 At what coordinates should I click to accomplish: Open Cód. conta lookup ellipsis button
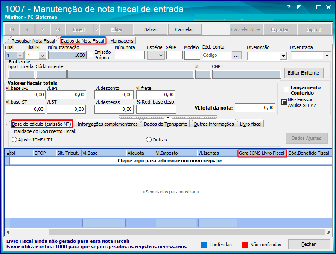pos(237,55)
